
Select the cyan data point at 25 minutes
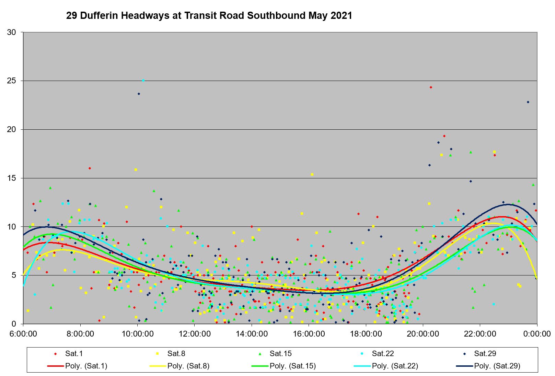point(143,80)
